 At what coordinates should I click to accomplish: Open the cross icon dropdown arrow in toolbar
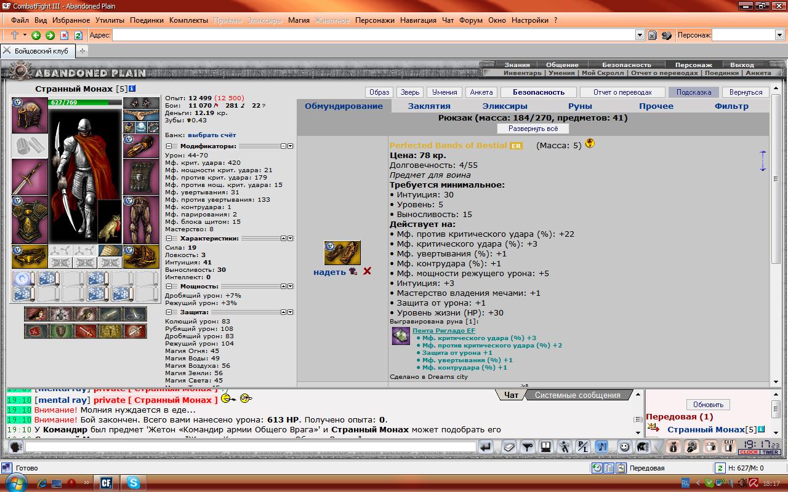[25, 36]
